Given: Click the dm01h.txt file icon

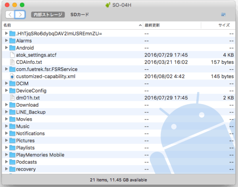Looking at the screenshot, I should pos(12,98).
